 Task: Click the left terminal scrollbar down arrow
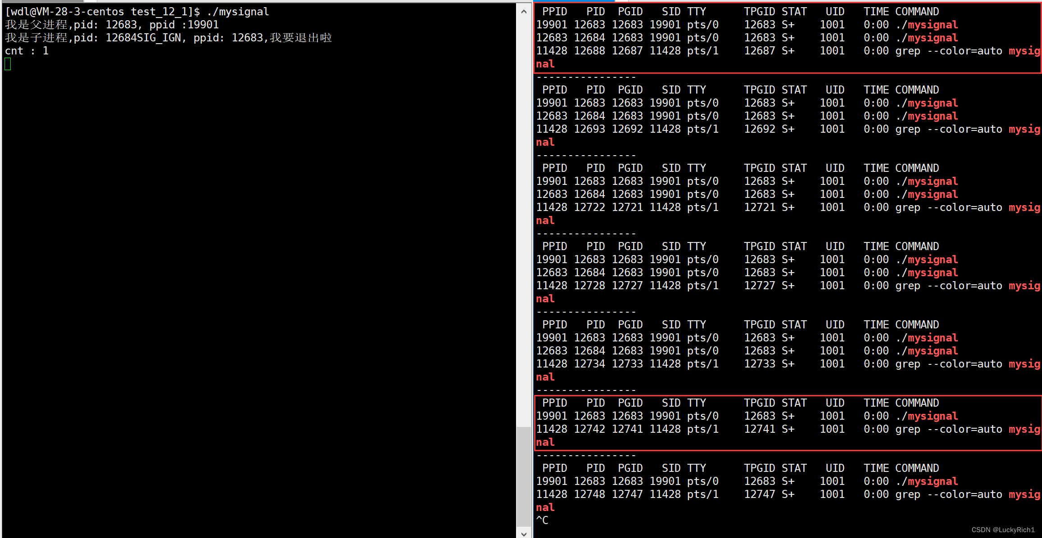pos(524,534)
